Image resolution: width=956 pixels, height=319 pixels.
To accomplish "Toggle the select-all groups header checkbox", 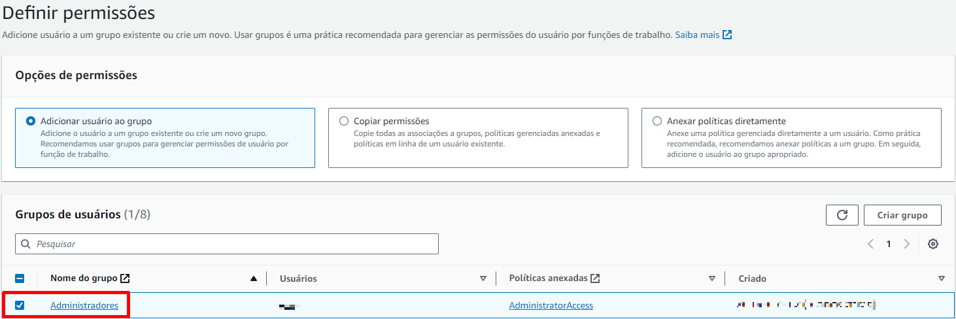I will (x=20, y=278).
